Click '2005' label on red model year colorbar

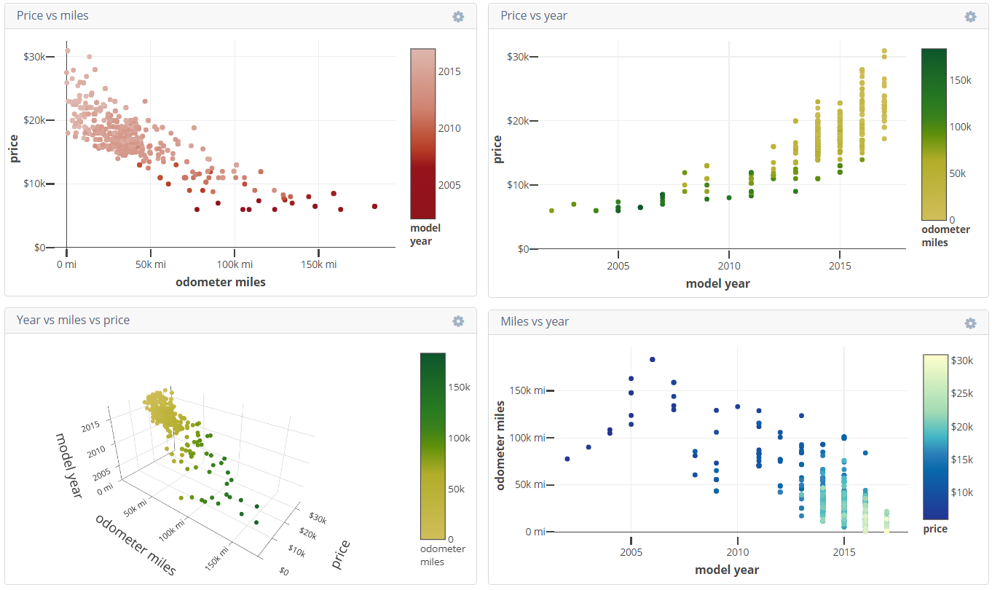click(x=449, y=185)
